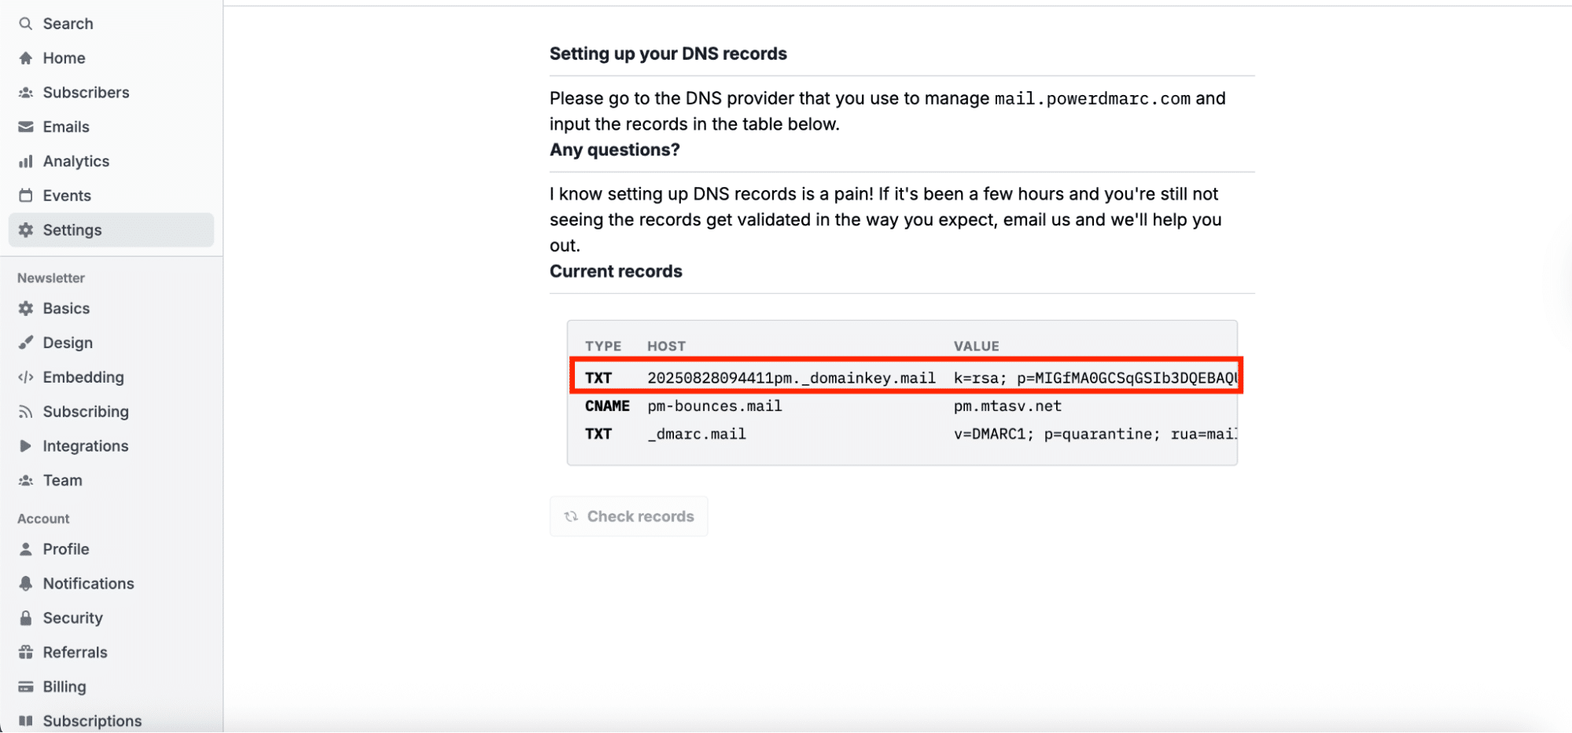The image size is (1572, 733).
Task: Select Settings in the sidebar
Action: (111, 230)
